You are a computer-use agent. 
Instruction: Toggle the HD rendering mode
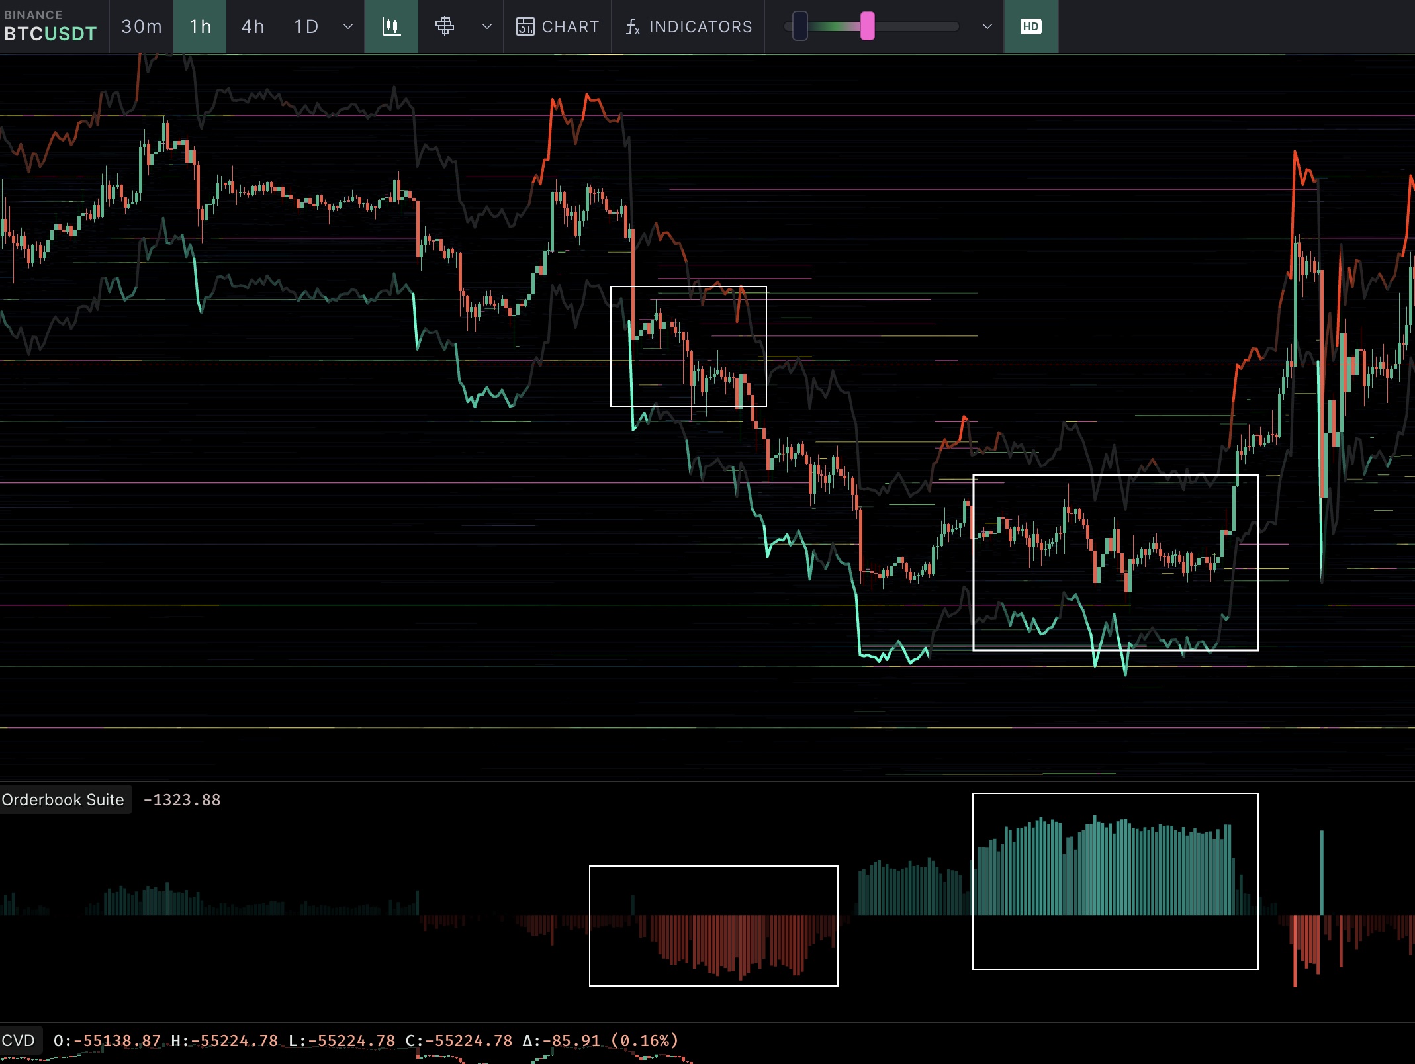click(x=1030, y=26)
